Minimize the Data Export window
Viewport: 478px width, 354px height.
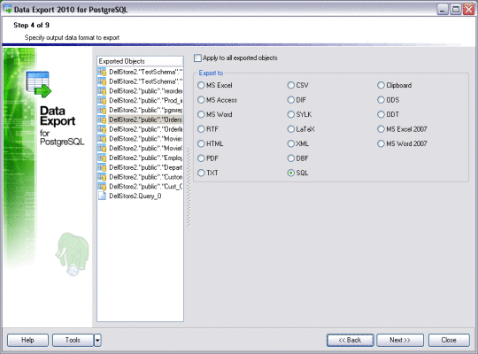click(442, 10)
